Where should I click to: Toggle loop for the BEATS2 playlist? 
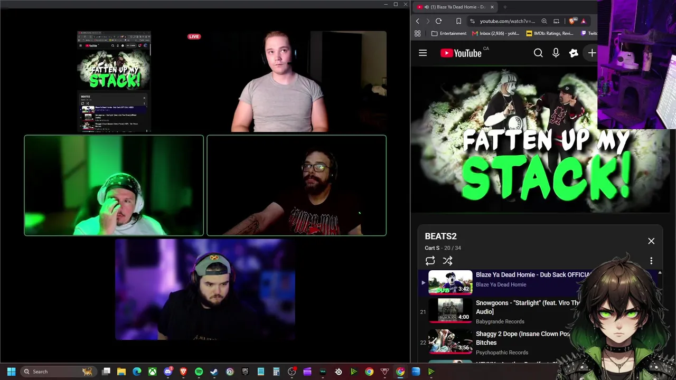pyautogui.click(x=430, y=261)
